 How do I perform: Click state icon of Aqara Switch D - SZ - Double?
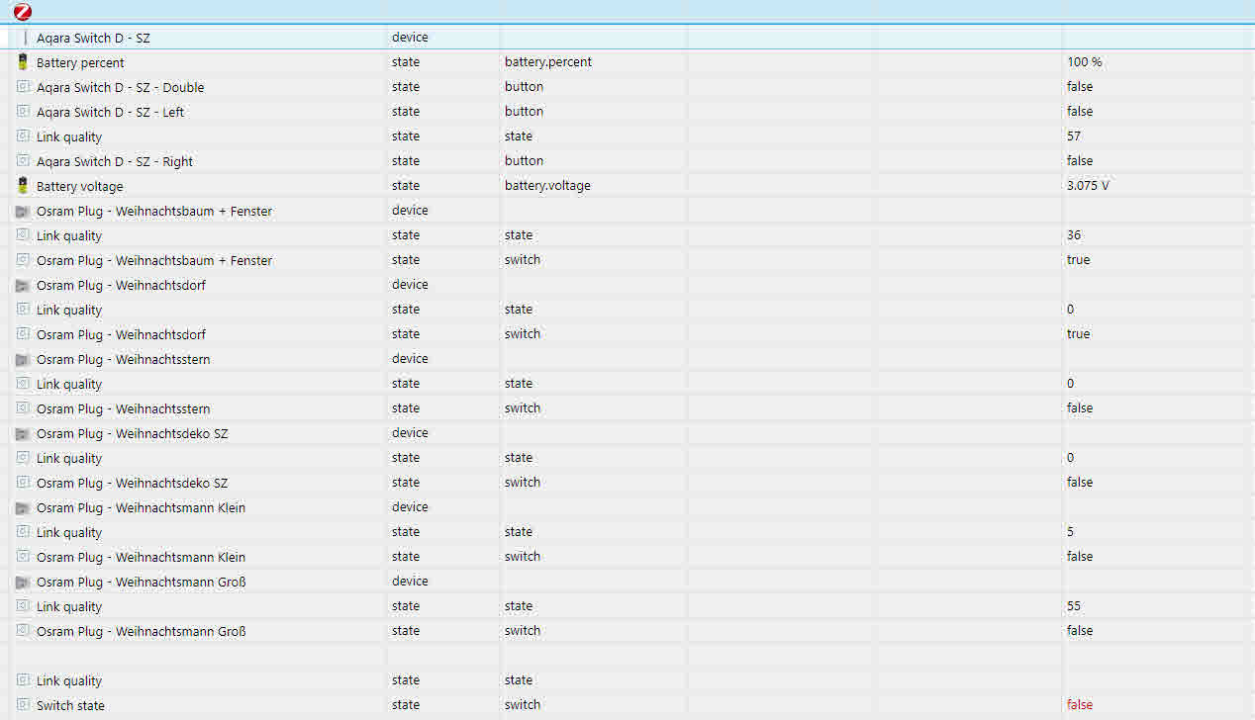click(x=24, y=87)
